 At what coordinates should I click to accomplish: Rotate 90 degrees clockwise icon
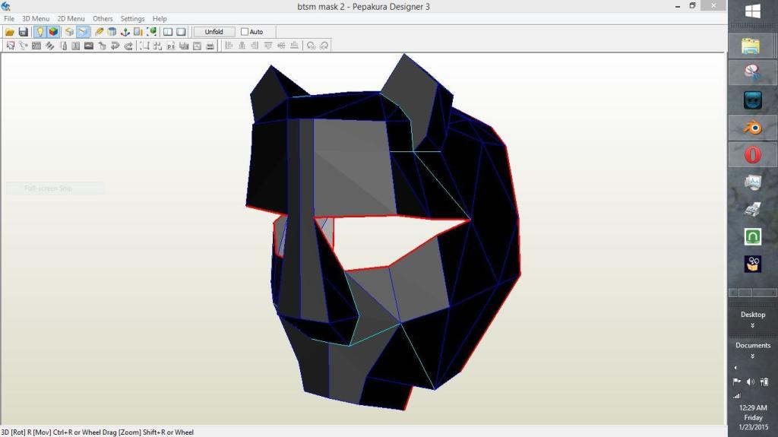pos(324,46)
